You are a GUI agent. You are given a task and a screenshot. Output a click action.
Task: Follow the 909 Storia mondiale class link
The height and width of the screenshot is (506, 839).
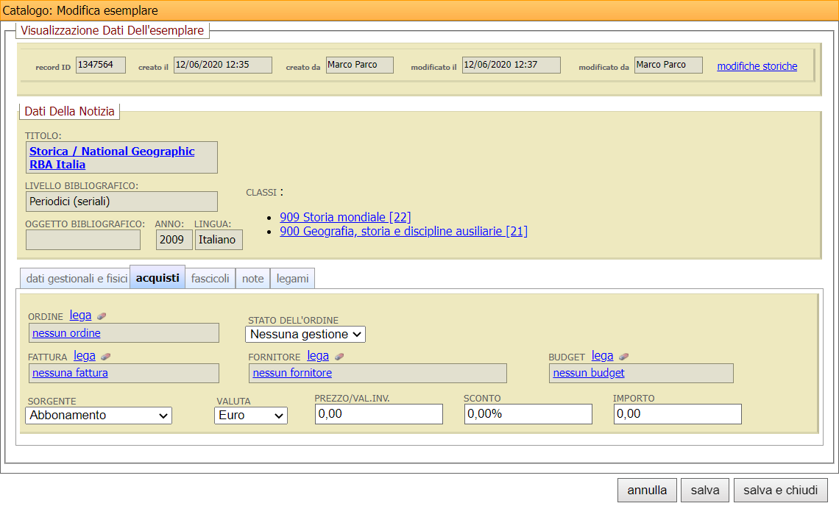tap(345, 217)
